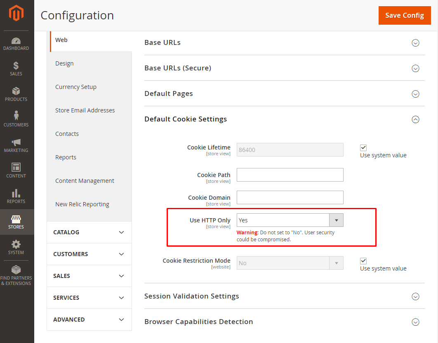Select the Design configuration tab
438x343 pixels.
click(65, 63)
